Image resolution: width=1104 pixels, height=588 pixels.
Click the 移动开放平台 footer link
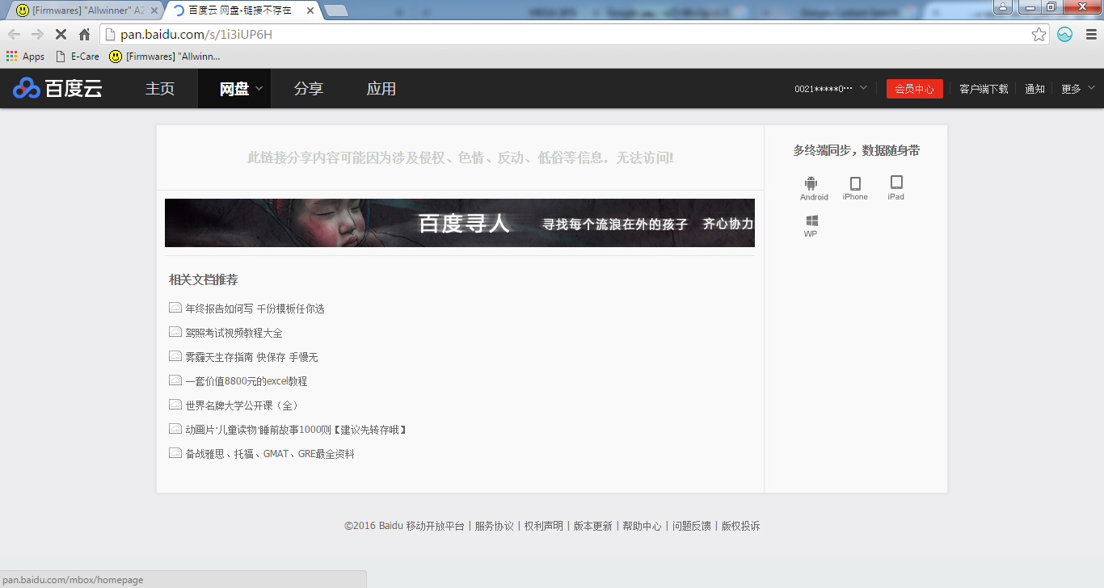coord(435,526)
